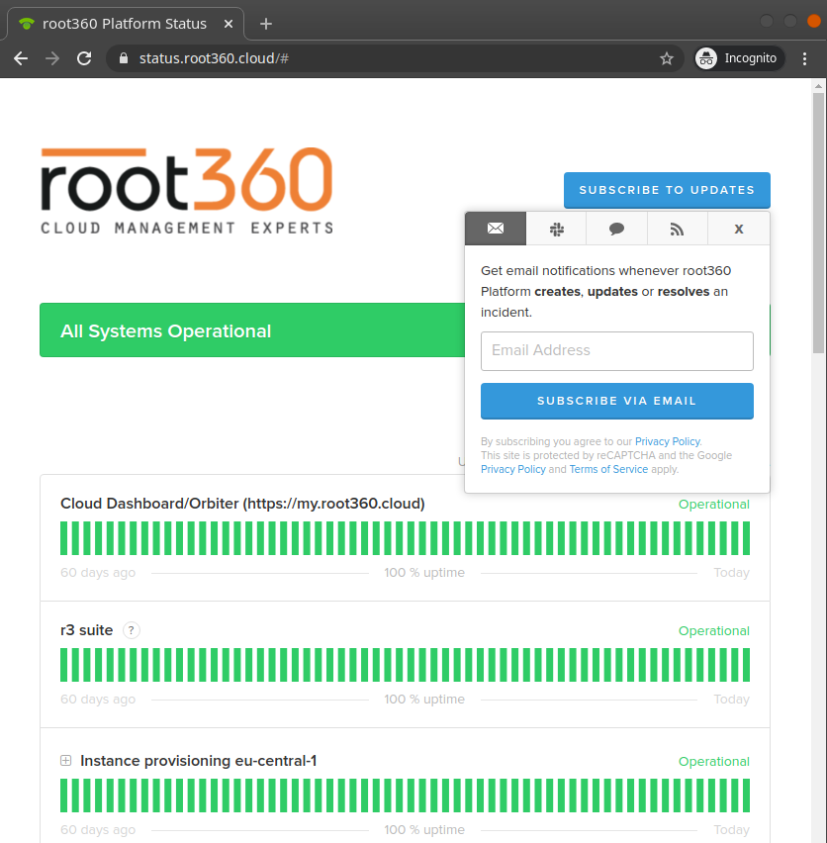Screen dimensions: 827x843
Task: Open the Privacy Policy link after 'agree to our'
Action: point(668,441)
